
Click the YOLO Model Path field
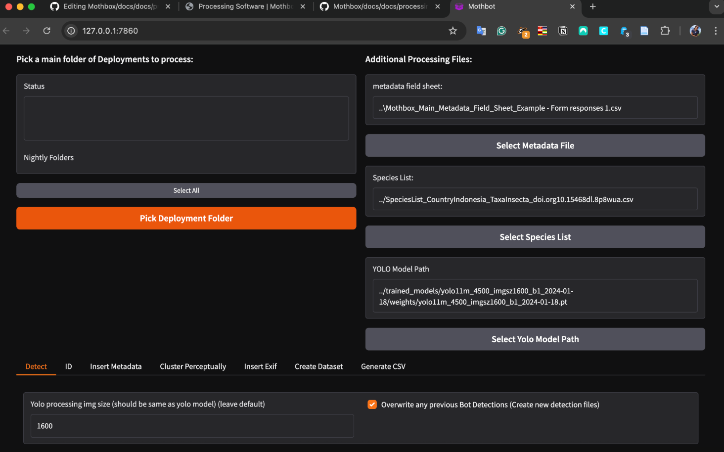tap(535, 296)
